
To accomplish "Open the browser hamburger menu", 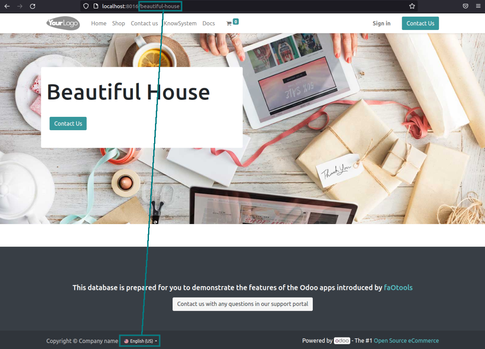I will click(478, 6).
